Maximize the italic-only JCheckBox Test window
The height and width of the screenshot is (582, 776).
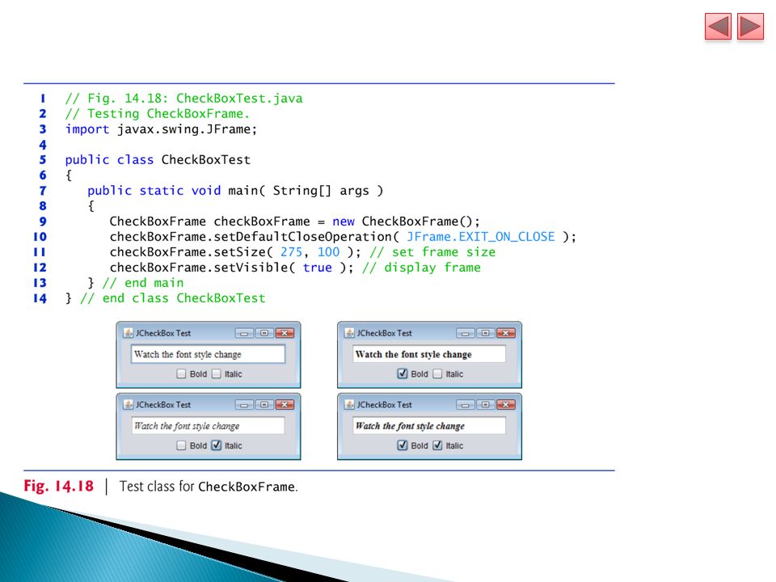pos(264,405)
